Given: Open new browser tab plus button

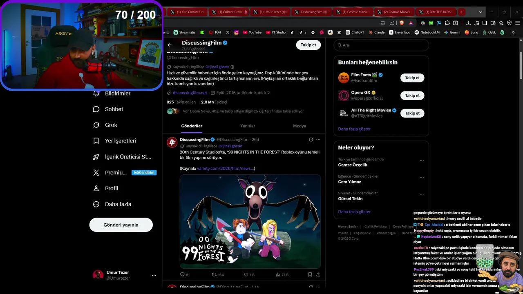Looking at the screenshot, I should [462, 12].
